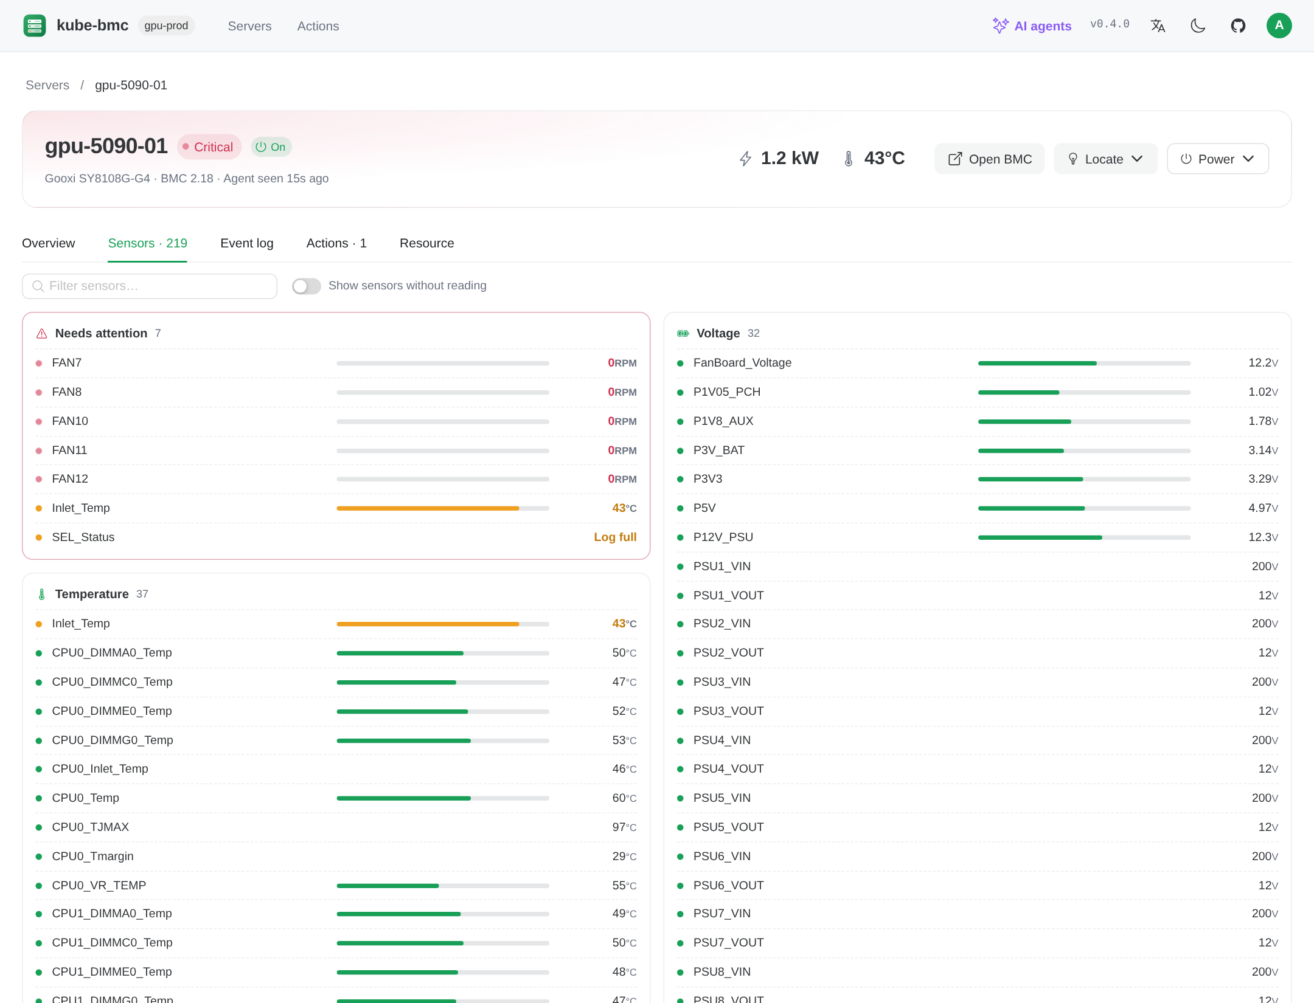Open the AI agents sparkle link

pos(1032,26)
